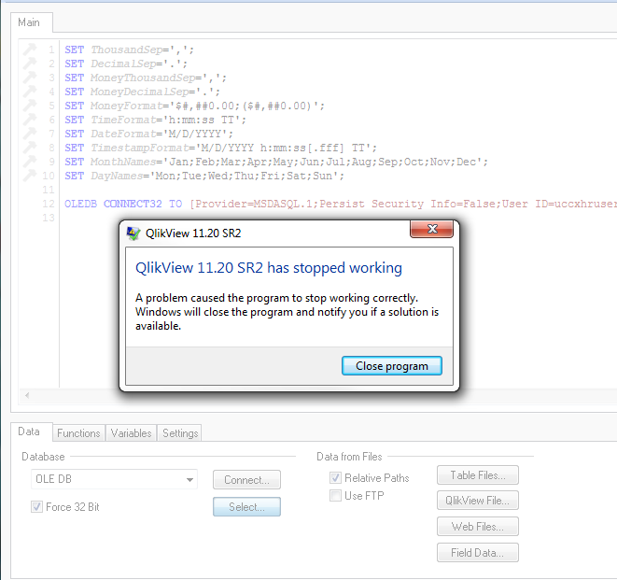Open the OLE DB database dropdown
Viewport: 617px width, 580px height.
point(114,479)
